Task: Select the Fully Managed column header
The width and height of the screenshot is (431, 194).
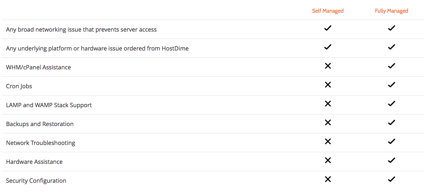Action: click(391, 11)
